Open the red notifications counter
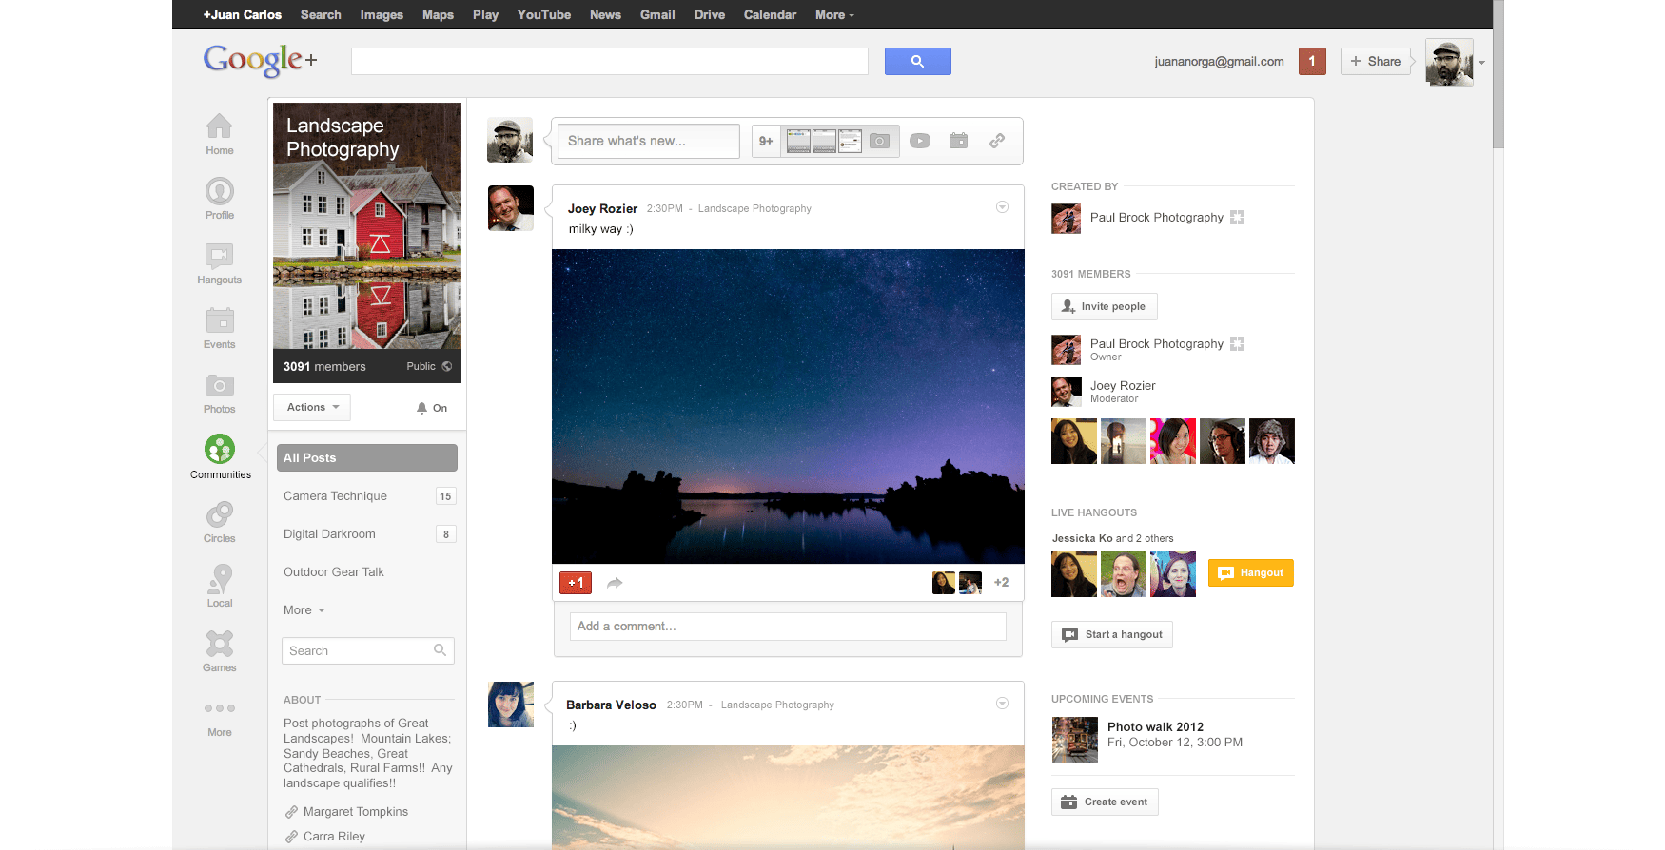This screenshot has width=1665, height=850. [1311, 61]
